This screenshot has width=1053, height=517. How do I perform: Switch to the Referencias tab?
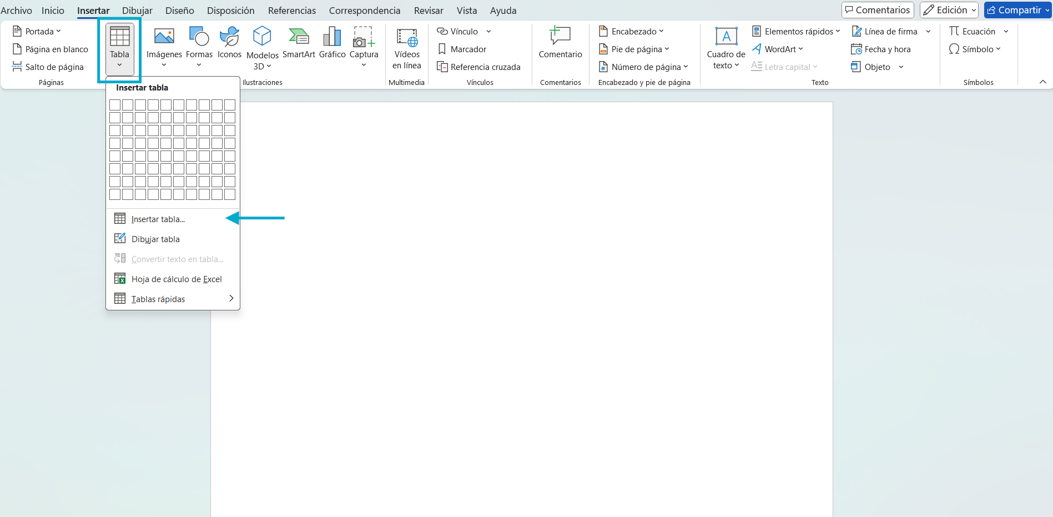[291, 11]
